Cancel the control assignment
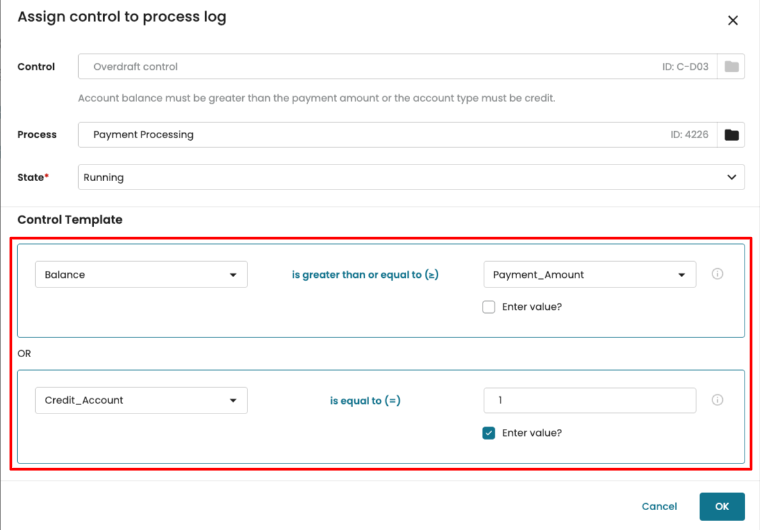 coord(659,506)
